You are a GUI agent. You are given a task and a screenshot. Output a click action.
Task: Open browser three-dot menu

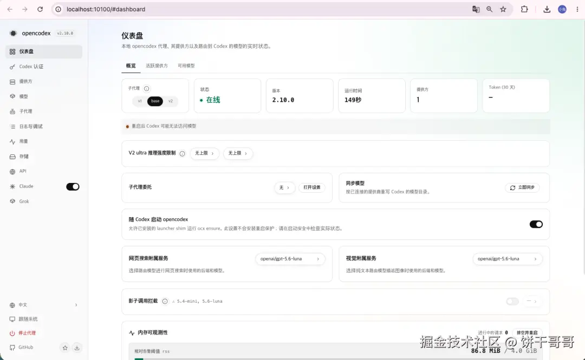point(577,9)
